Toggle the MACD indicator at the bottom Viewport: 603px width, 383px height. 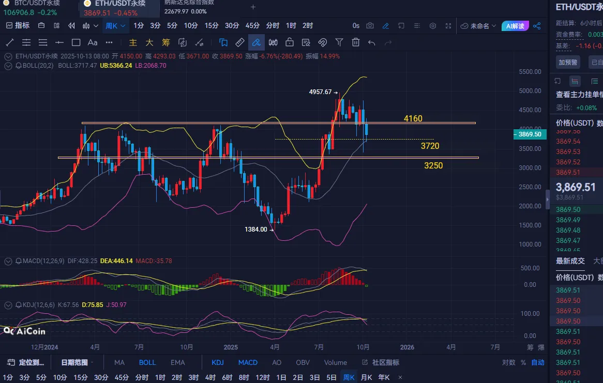(x=248, y=362)
